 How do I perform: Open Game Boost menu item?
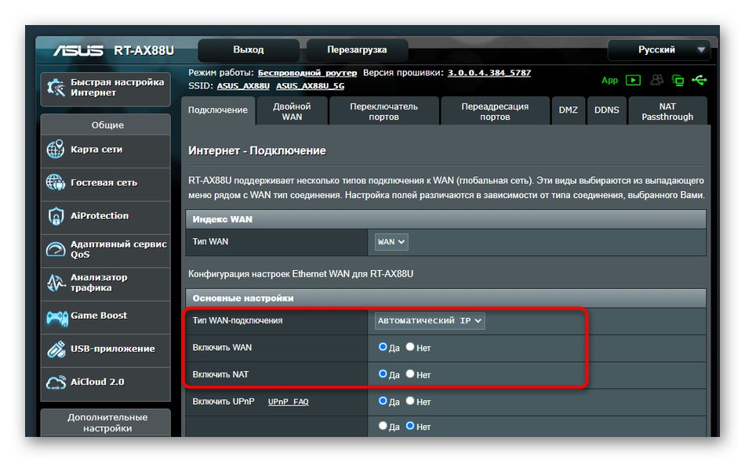(x=106, y=316)
